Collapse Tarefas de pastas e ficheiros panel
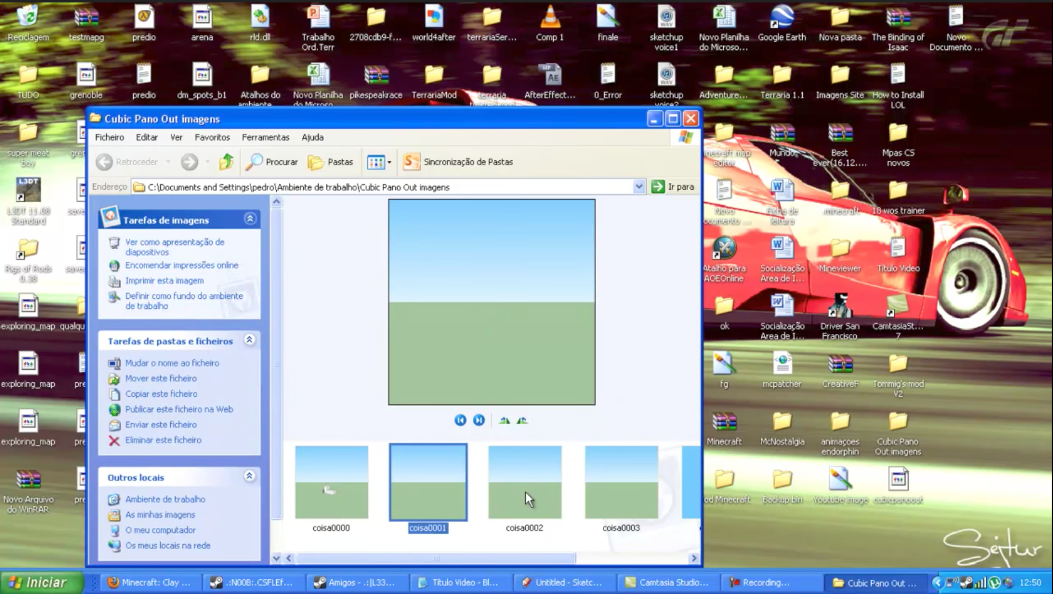The image size is (1053, 594). (x=250, y=340)
